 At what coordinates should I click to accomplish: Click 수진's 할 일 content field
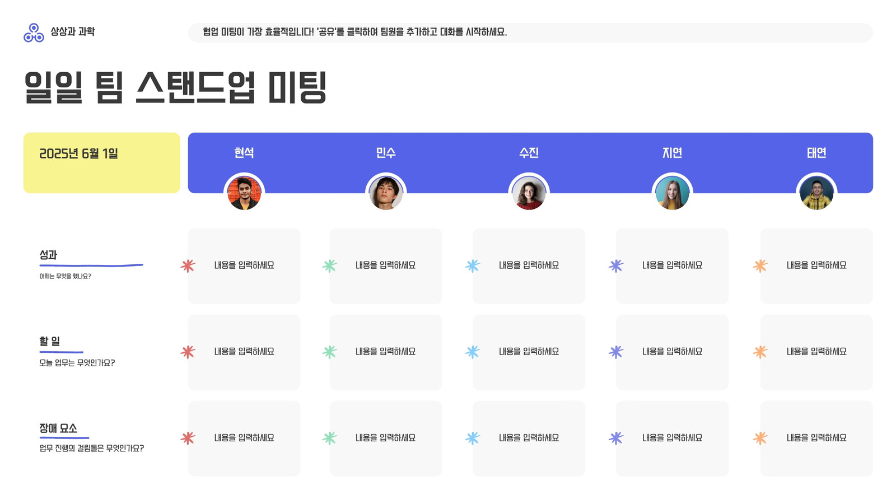click(x=529, y=352)
